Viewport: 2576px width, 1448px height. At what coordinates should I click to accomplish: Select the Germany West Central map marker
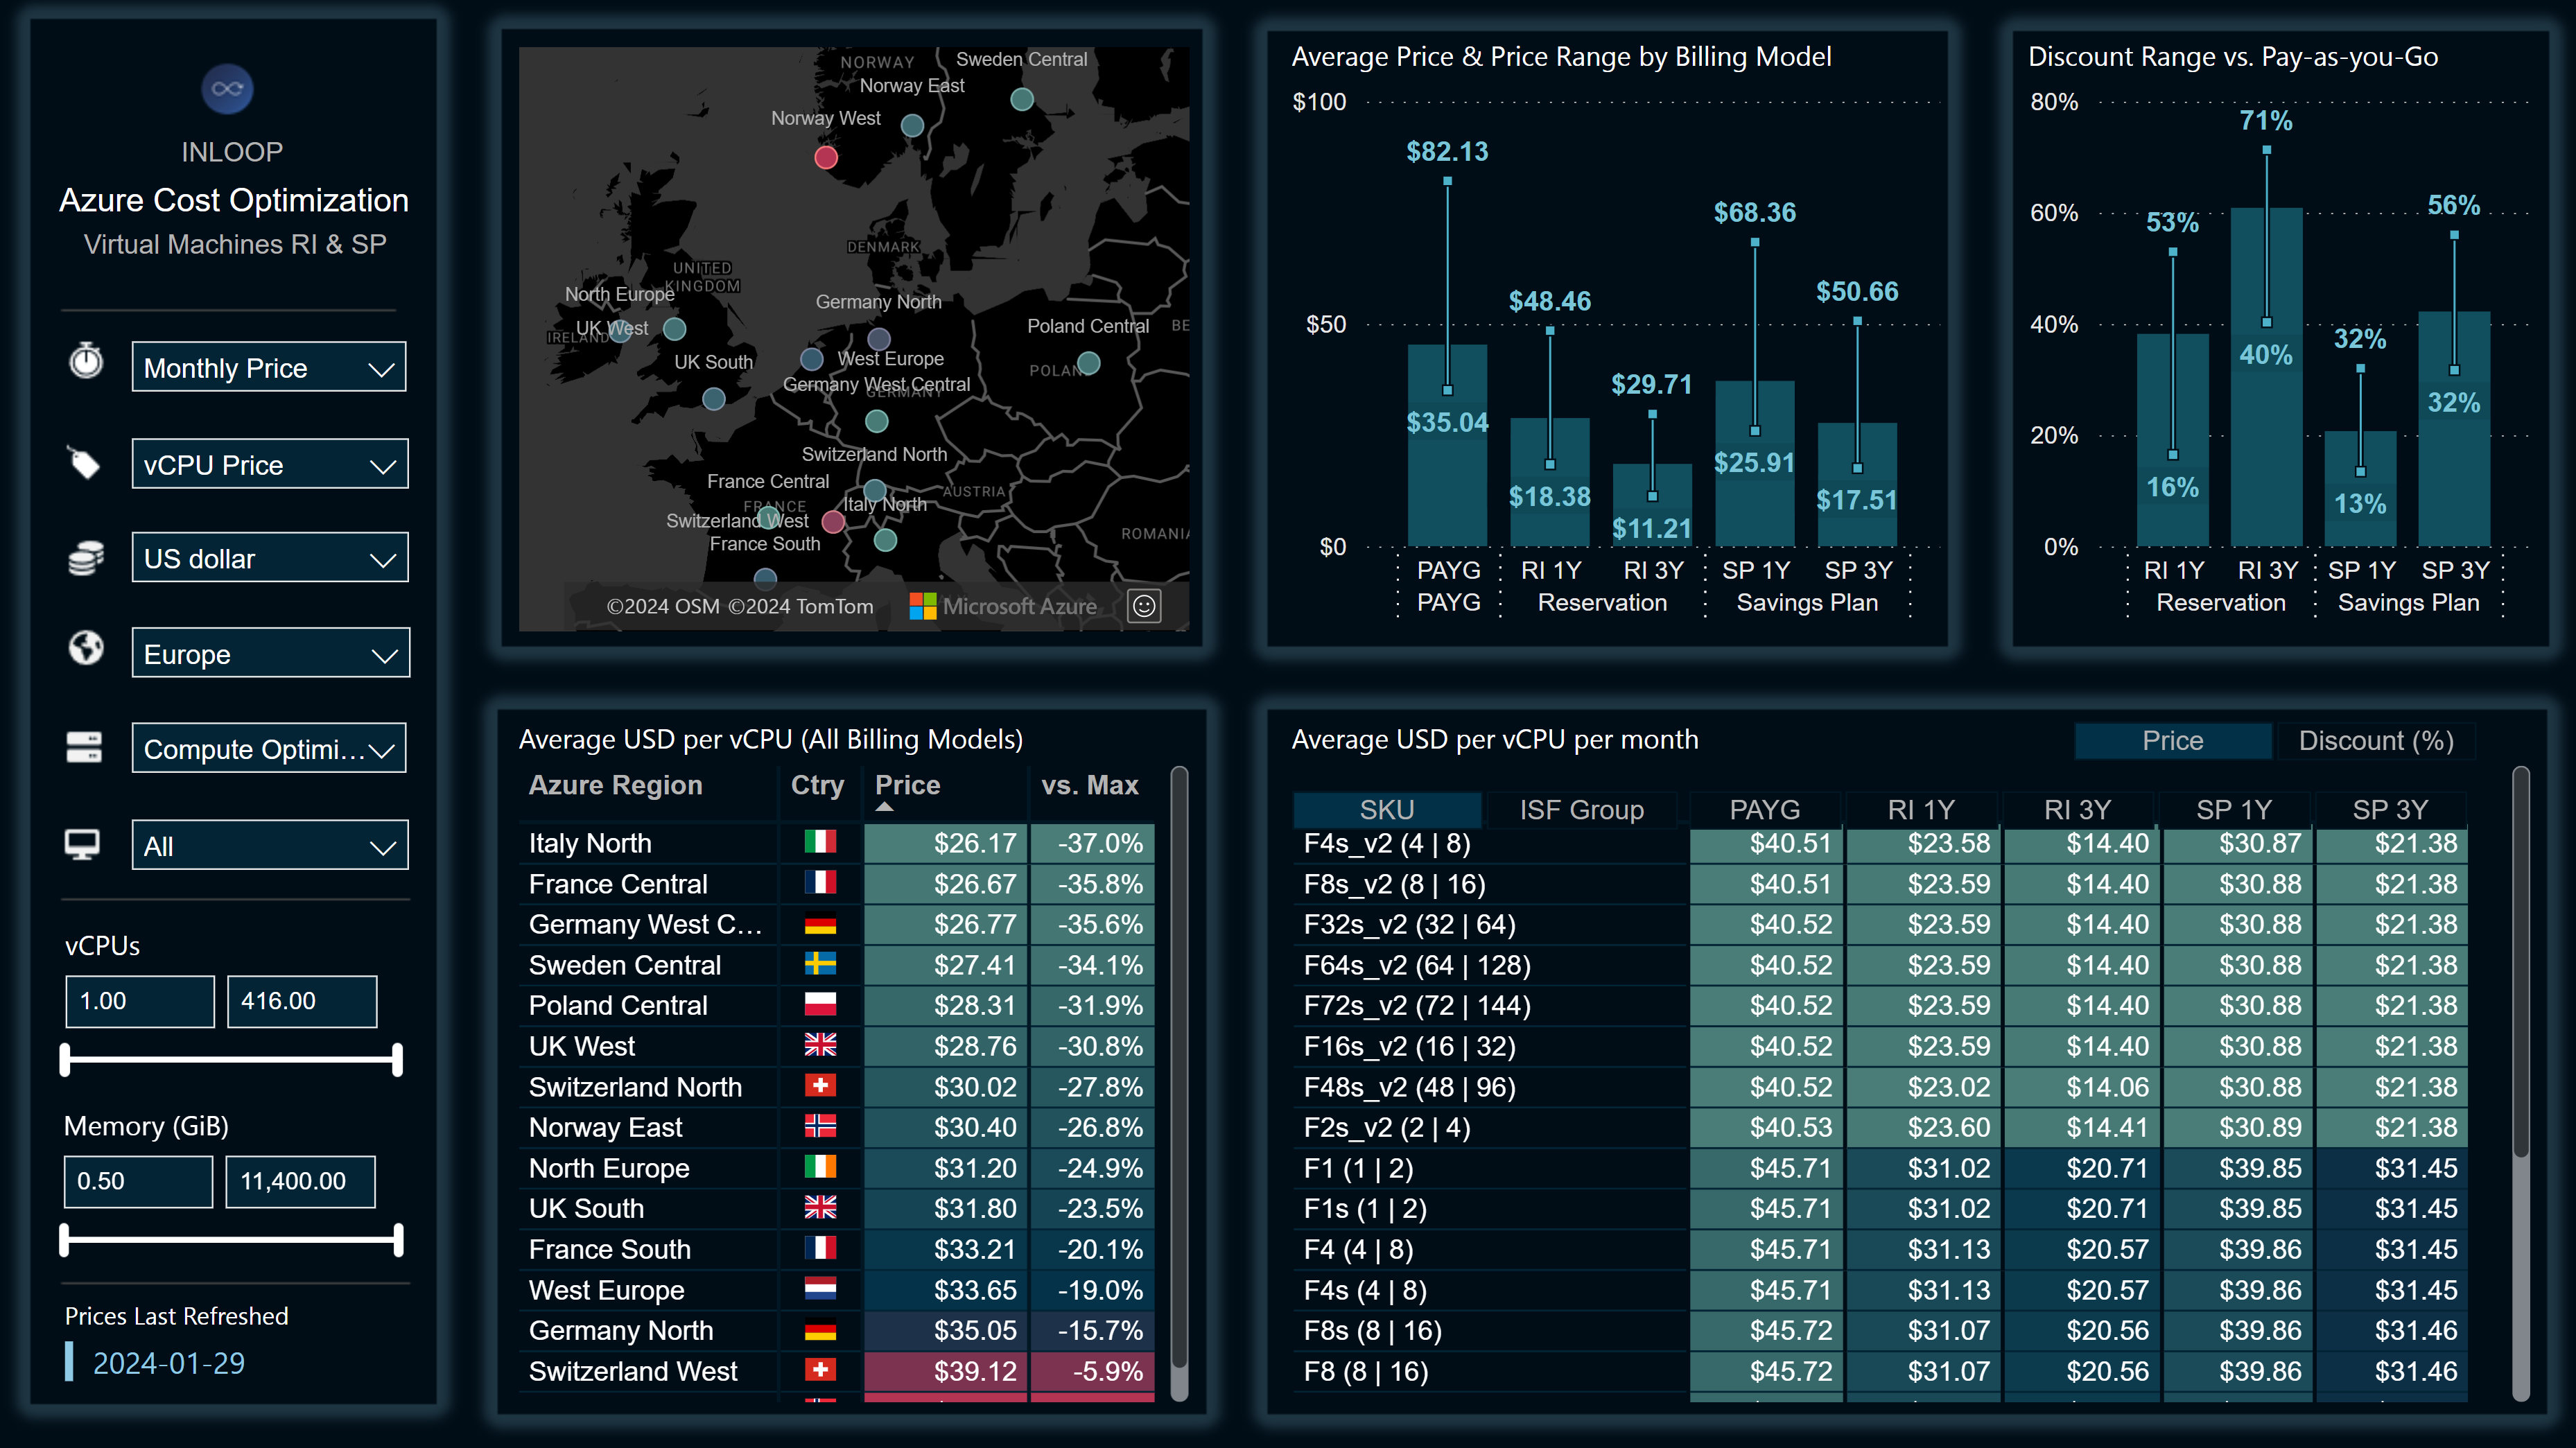[876, 421]
